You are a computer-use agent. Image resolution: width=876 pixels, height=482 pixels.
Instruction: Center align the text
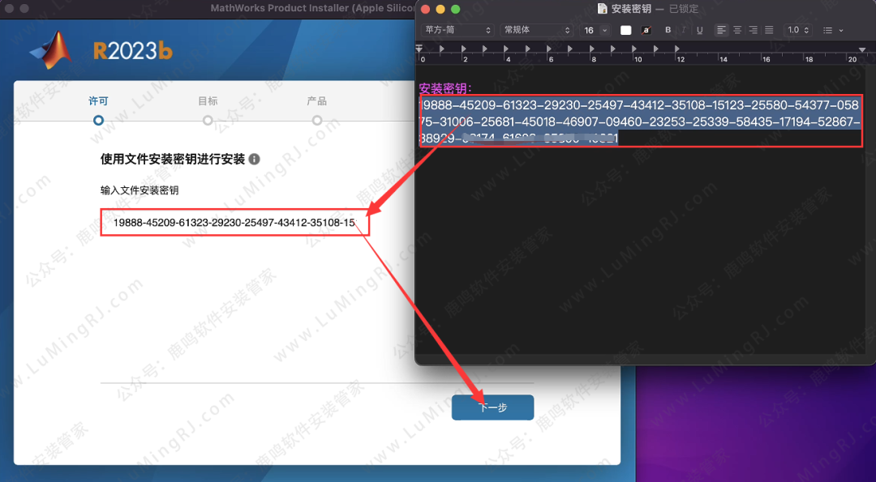[737, 30]
